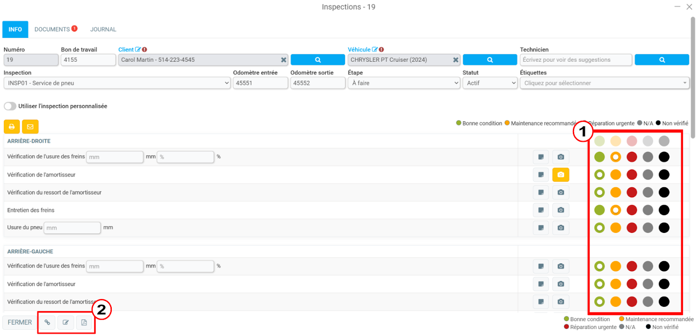Mark Arrière-gauche ressort de l'amortisseur as Non vérifié
This screenshot has height=335, width=696.
point(664,302)
